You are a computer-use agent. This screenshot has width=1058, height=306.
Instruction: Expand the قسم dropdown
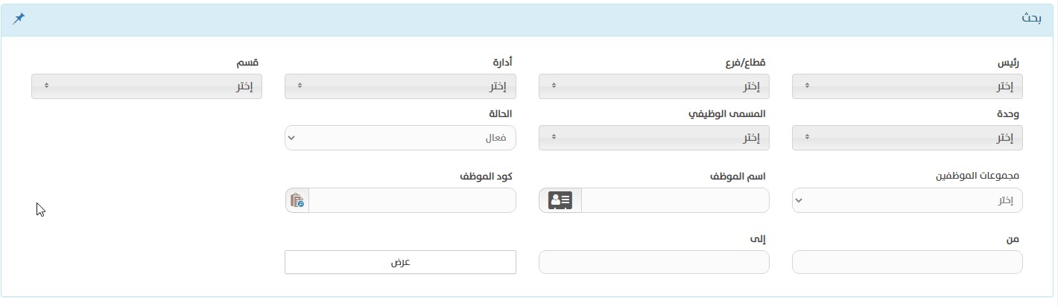[147, 86]
